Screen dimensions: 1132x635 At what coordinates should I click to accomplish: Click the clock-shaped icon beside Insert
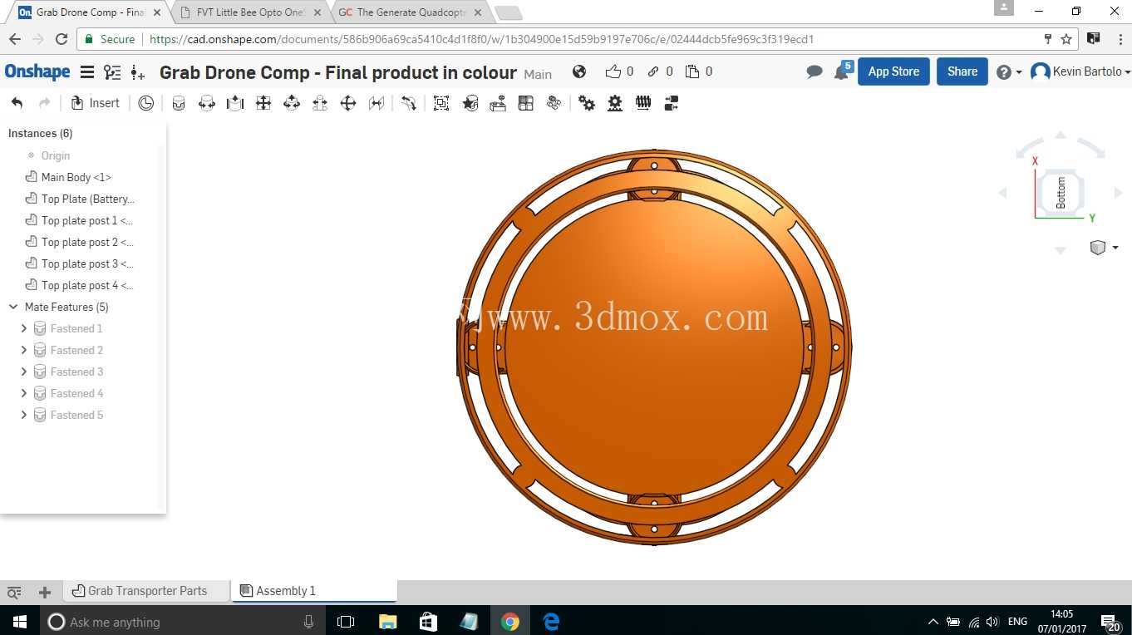[146, 103]
